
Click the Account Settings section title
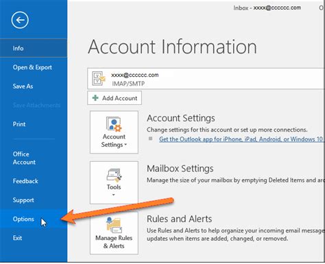pyautogui.click(x=181, y=119)
